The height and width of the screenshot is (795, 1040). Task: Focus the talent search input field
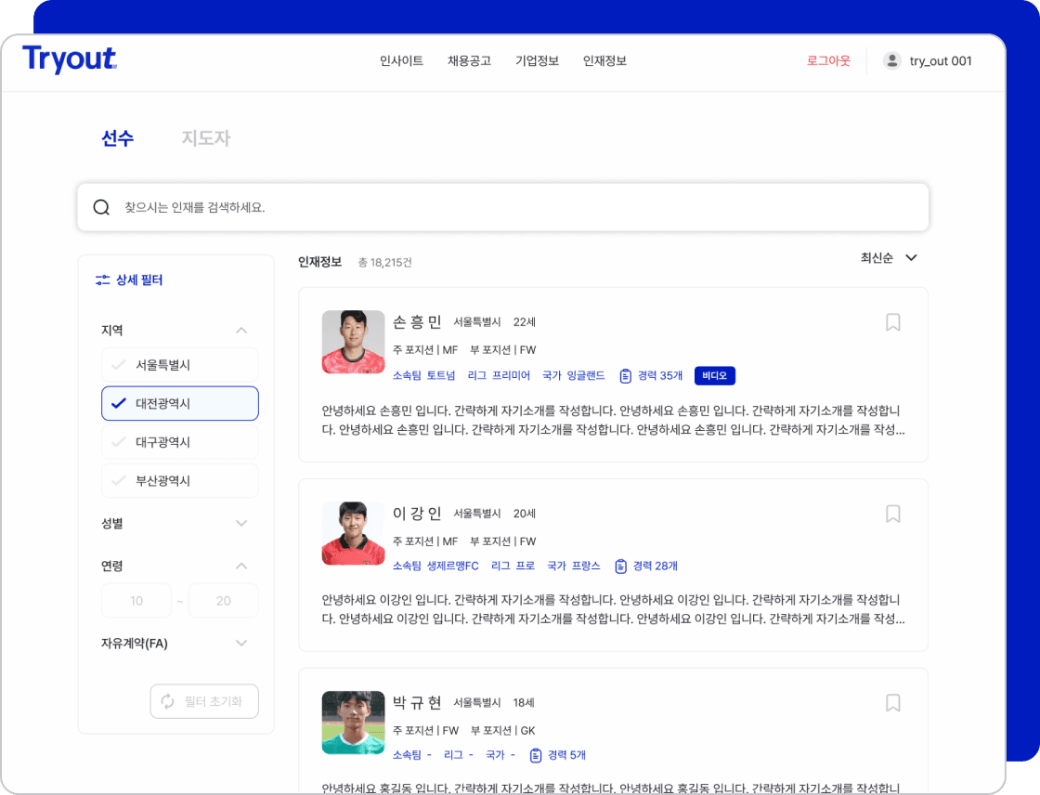click(502, 208)
